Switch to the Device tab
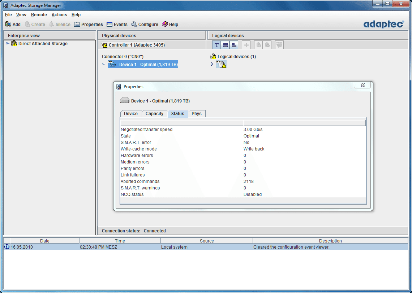This screenshot has width=412, height=293. (131, 114)
